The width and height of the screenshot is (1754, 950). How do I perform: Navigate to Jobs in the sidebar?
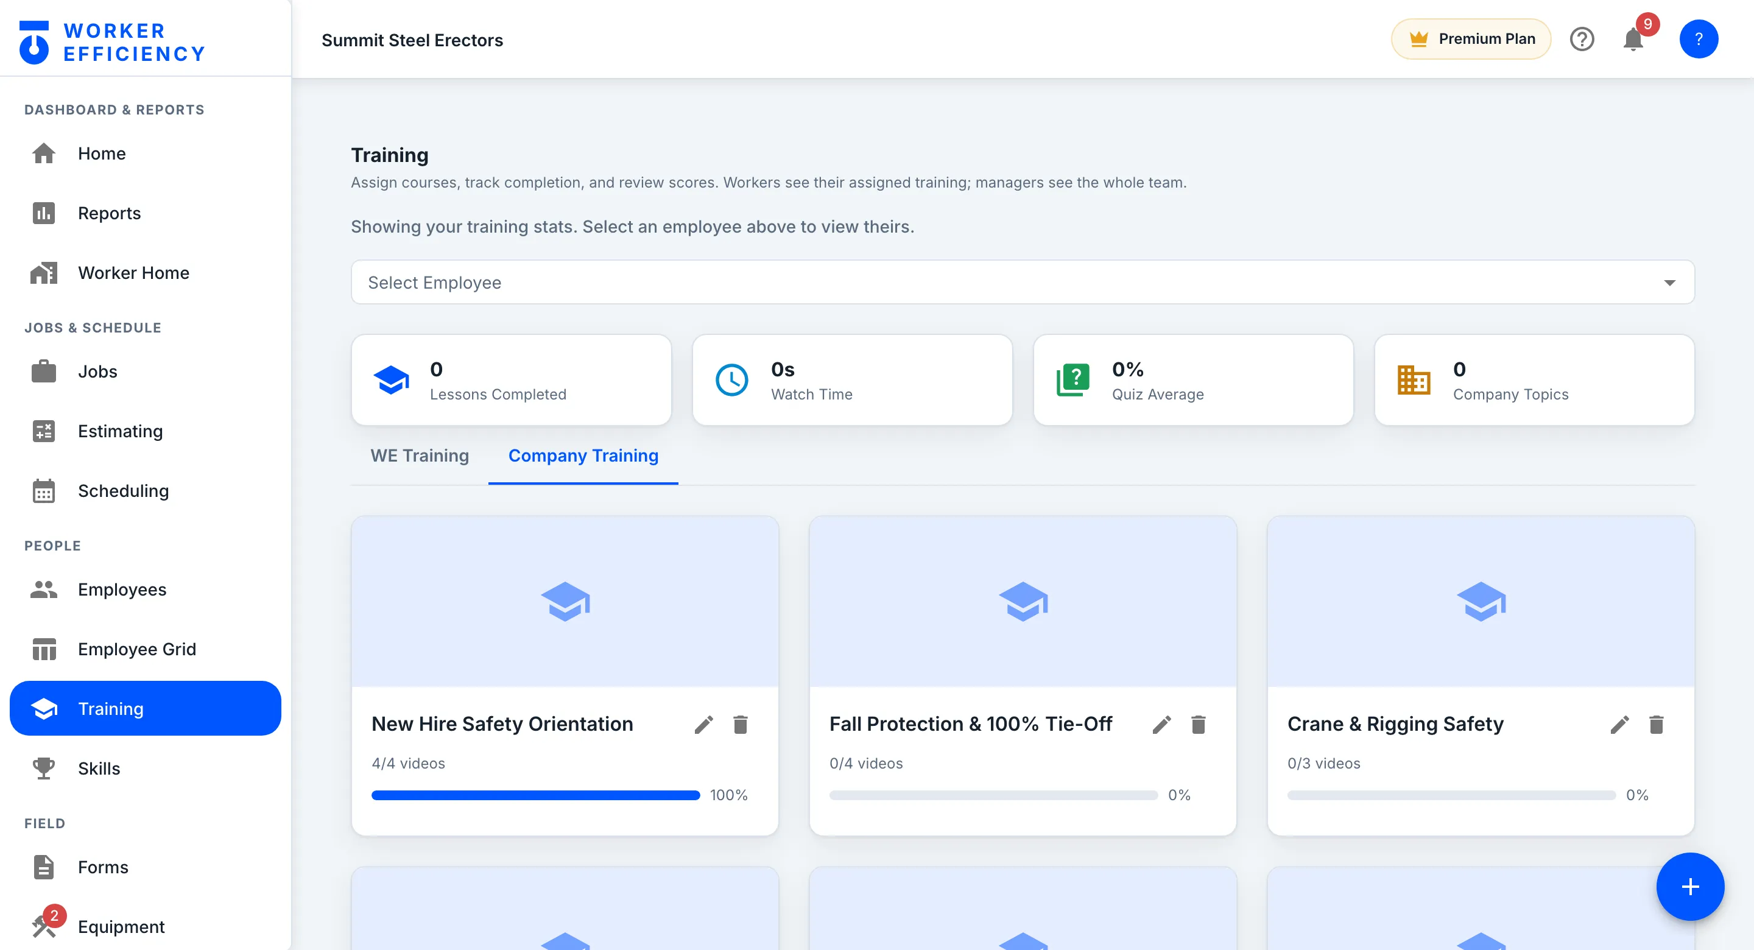(146, 372)
